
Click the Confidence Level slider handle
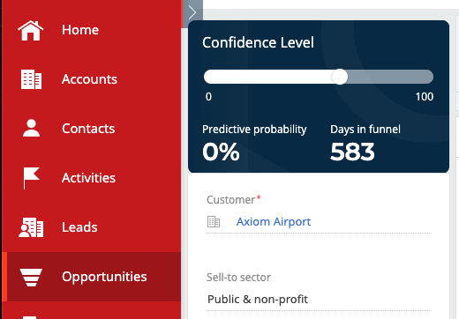click(x=340, y=77)
